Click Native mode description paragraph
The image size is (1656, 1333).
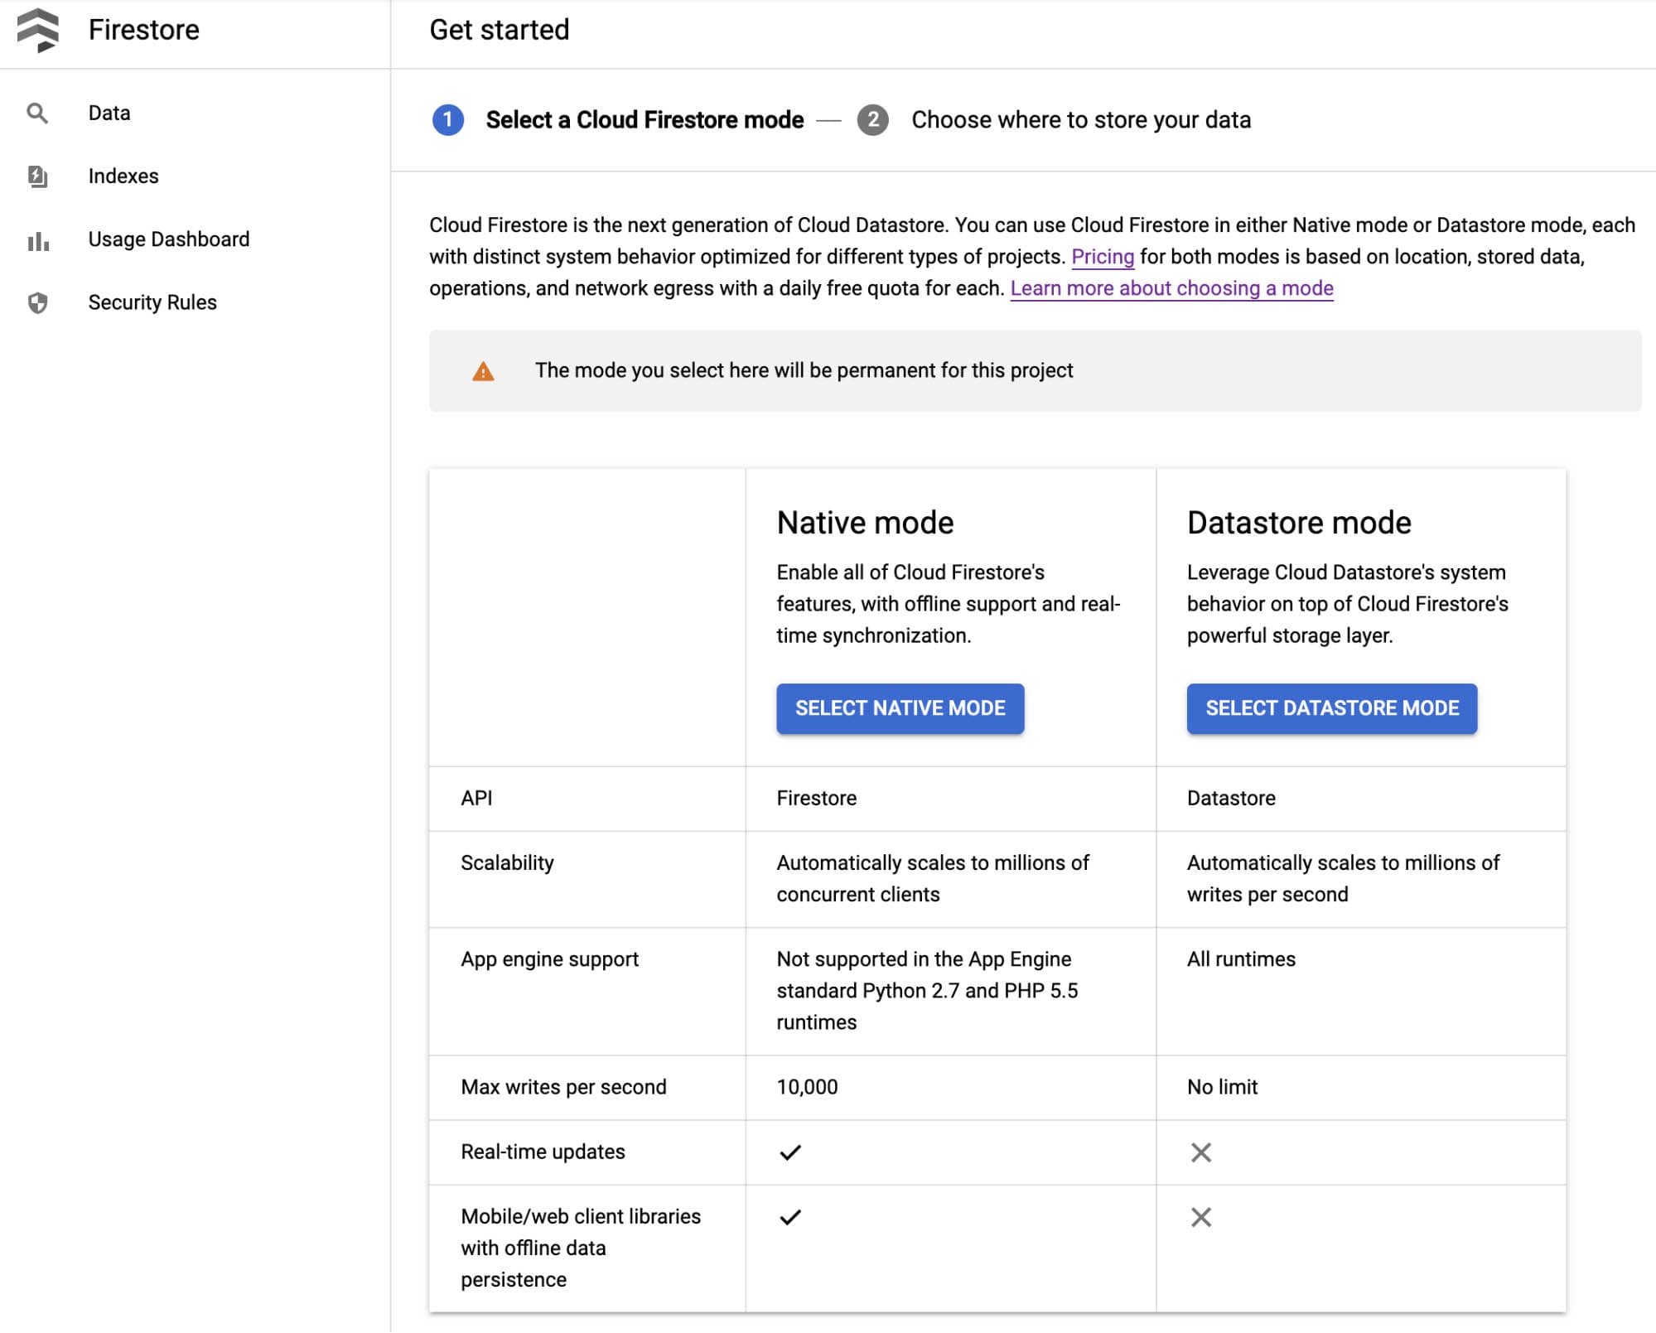click(x=949, y=604)
